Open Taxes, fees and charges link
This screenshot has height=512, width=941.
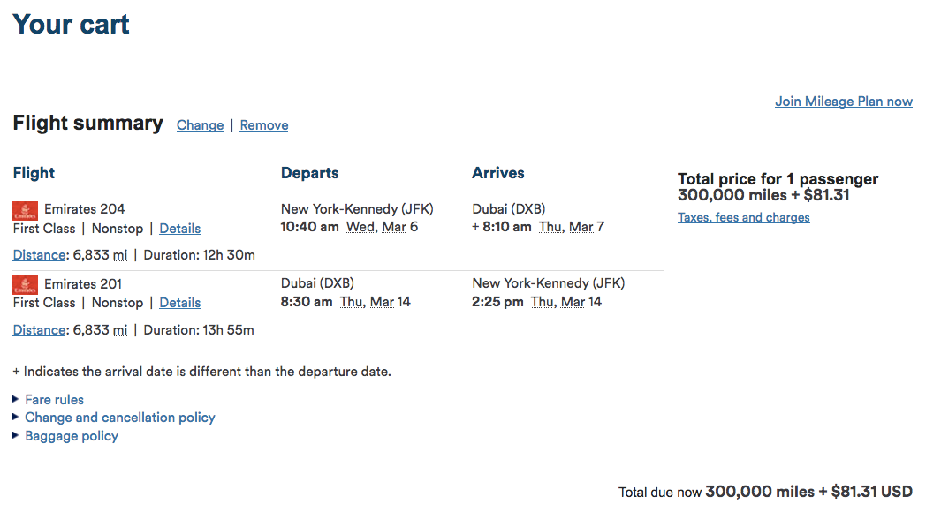pyautogui.click(x=743, y=217)
